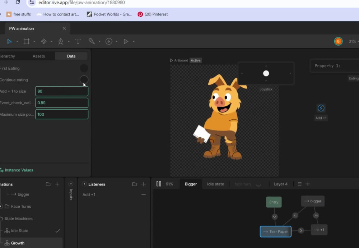Open bone tool dropdown arrow
The height and width of the screenshot is (248, 359).
(x=99, y=42)
